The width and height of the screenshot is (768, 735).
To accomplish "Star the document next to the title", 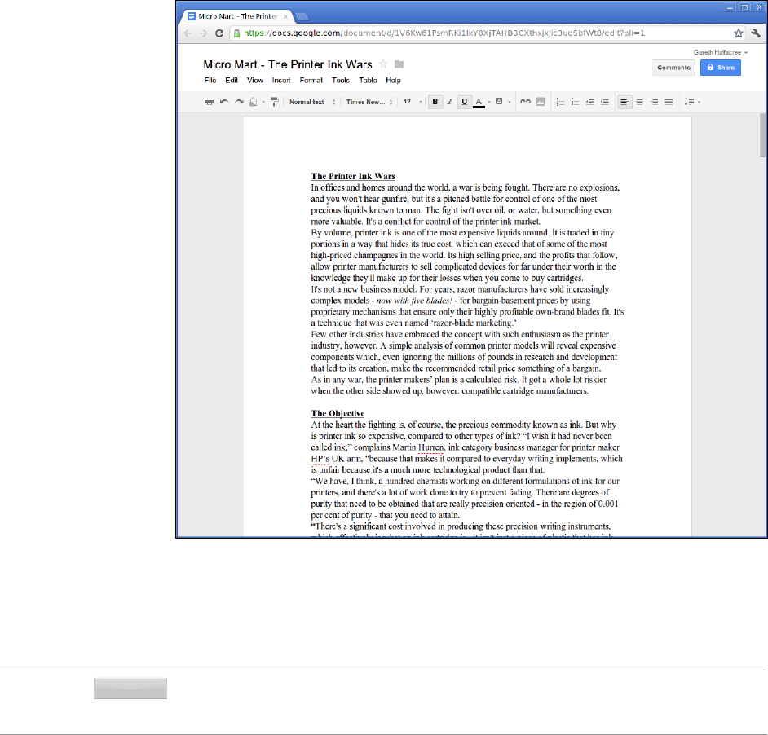I will pos(383,64).
